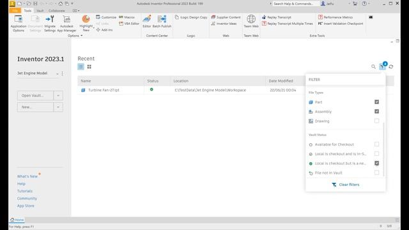Image resolution: width=409 pixels, height=230 pixels.
Task: Refresh the recent files list
Action: pos(391,66)
